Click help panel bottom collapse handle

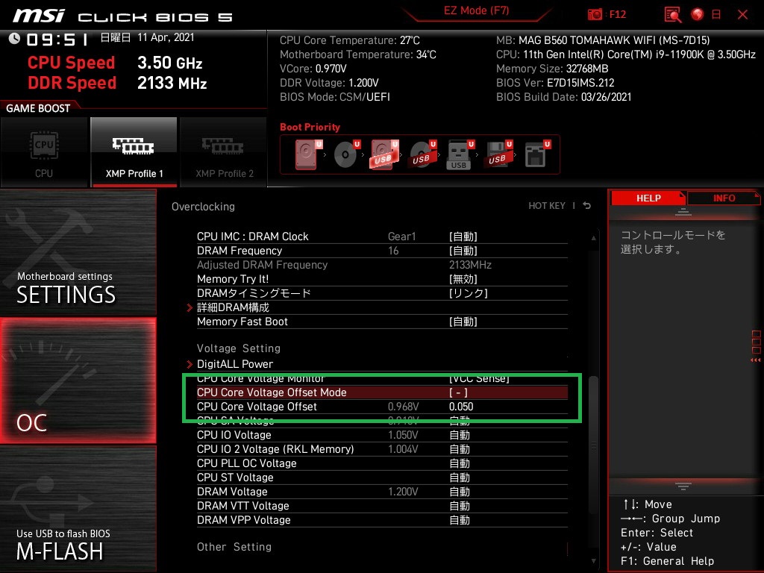(683, 486)
